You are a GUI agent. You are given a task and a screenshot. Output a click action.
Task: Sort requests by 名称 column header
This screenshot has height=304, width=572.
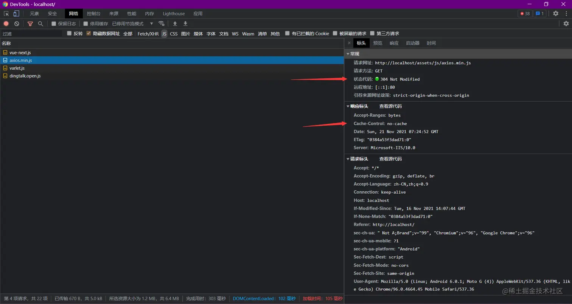(172, 43)
